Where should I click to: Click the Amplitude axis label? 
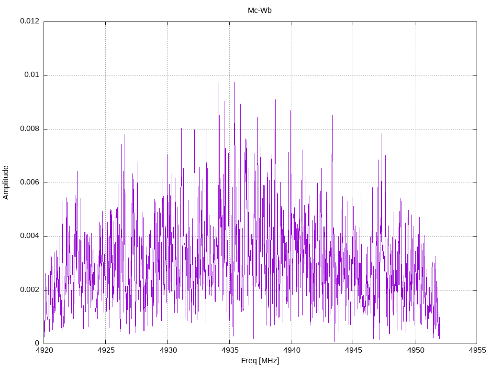(x=6, y=183)
